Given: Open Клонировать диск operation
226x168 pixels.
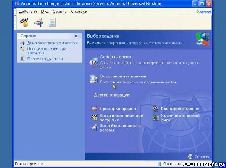Looking at the screenshot, I should pyautogui.click(x=180, y=109).
